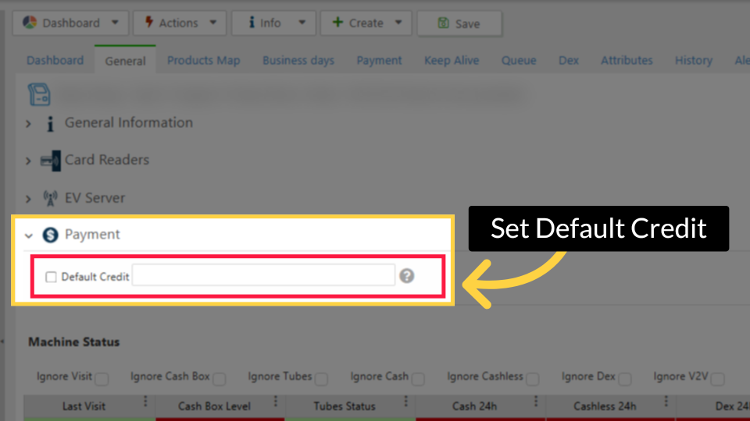Switch to the Dashboard tab
Image resolution: width=750 pixels, height=421 pixels.
[x=55, y=61]
